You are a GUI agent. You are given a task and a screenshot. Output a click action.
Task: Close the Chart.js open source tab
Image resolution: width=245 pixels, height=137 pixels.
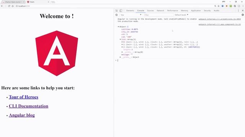pos(24,2)
